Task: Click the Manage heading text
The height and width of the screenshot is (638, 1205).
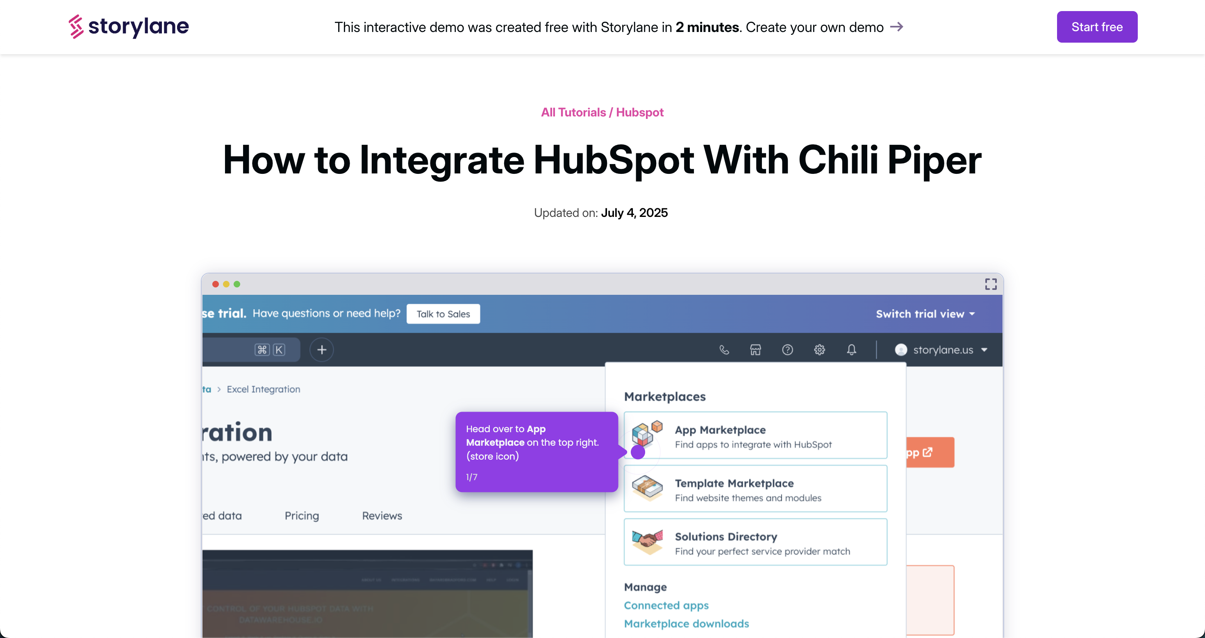Action: coord(645,587)
